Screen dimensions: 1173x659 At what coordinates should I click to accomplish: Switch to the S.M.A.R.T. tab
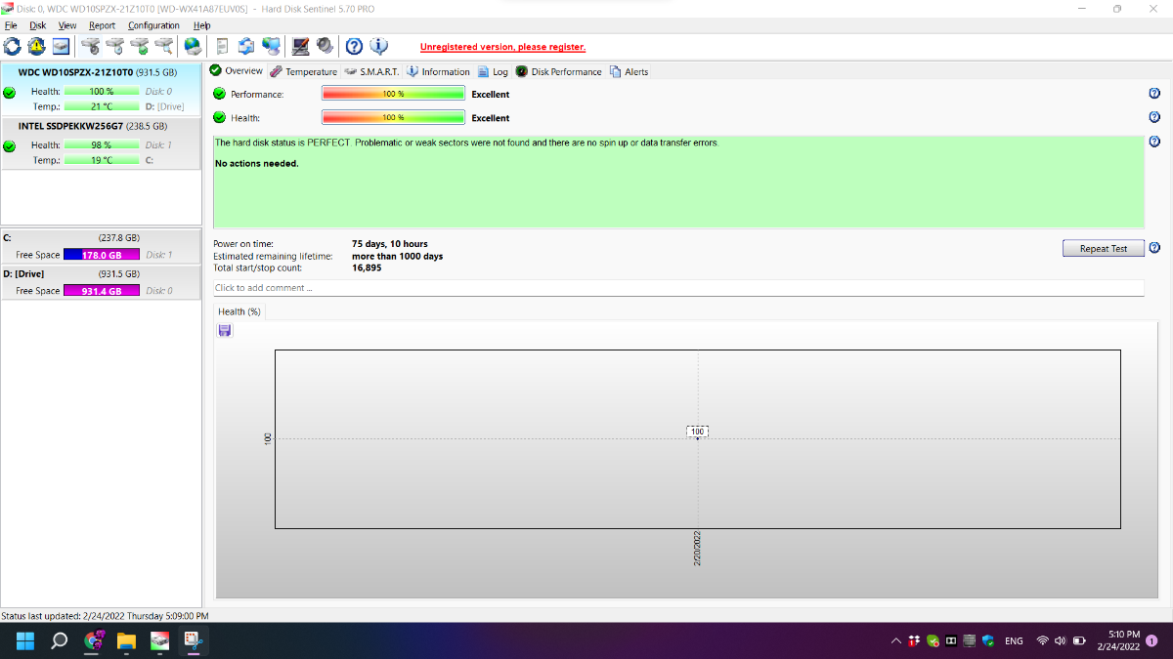[x=371, y=71]
